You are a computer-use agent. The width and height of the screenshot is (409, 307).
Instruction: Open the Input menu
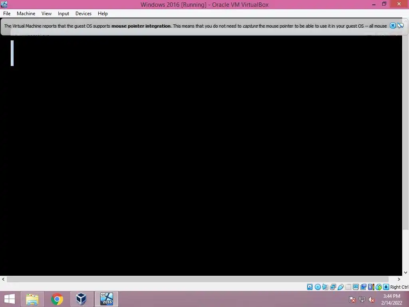coord(64,14)
